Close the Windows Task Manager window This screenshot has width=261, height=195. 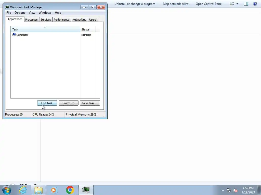pyautogui.click(x=101, y=7)
